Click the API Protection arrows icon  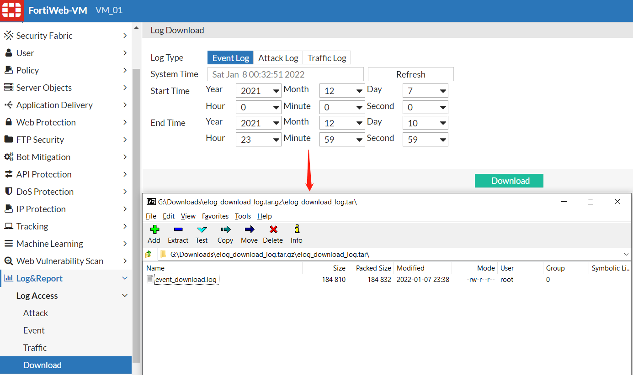pyautogui.click(x=8, y=174)
